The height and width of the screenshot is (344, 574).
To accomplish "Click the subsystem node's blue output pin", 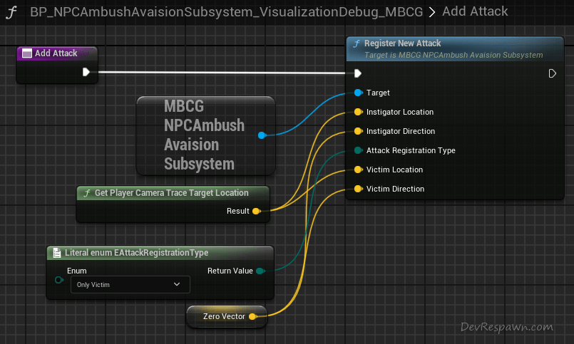I will [x=262, y=135].
